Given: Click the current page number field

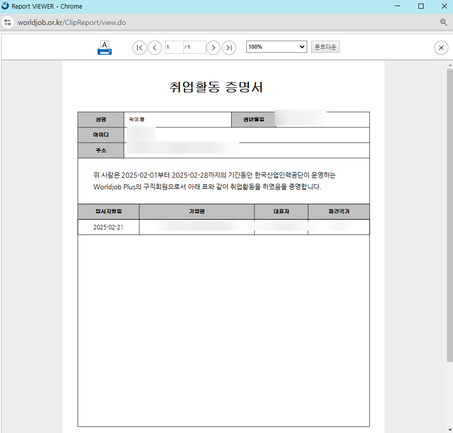Looking at the screenshot, I should coord(174,47).
